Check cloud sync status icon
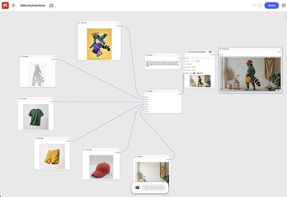Screen dimensions: 287x197 point(51,6)
